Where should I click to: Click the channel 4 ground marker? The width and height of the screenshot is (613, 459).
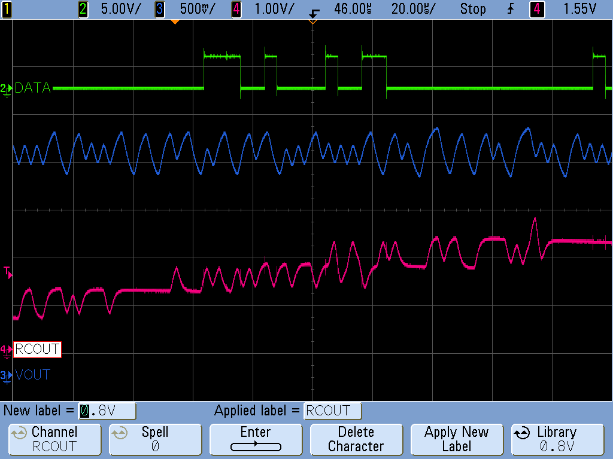coord(6,351)
